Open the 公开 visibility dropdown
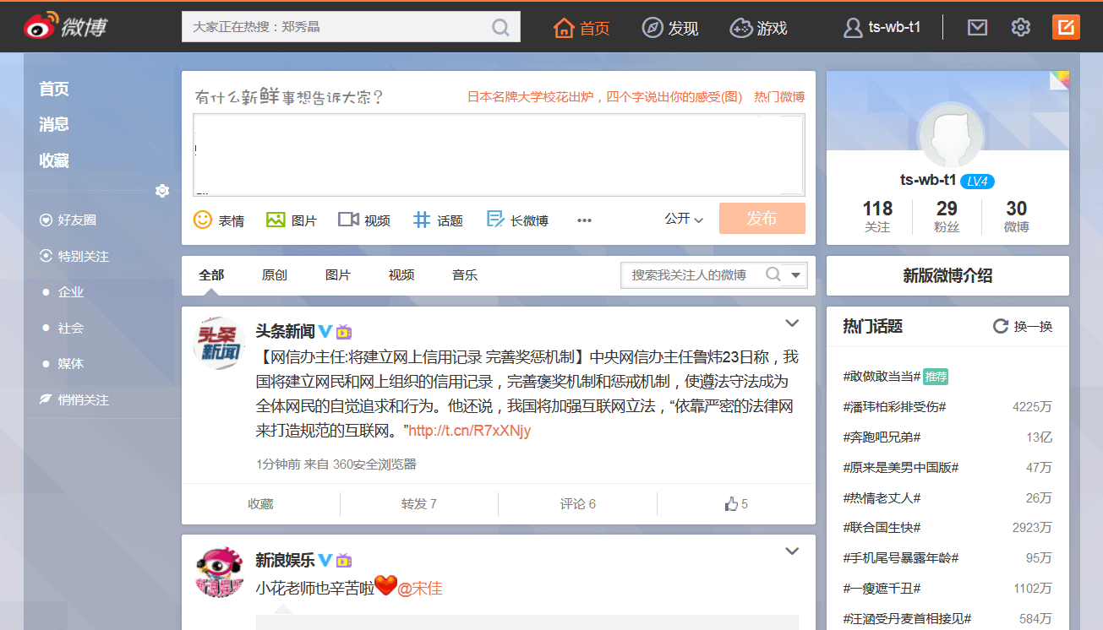 coord(684,219)
